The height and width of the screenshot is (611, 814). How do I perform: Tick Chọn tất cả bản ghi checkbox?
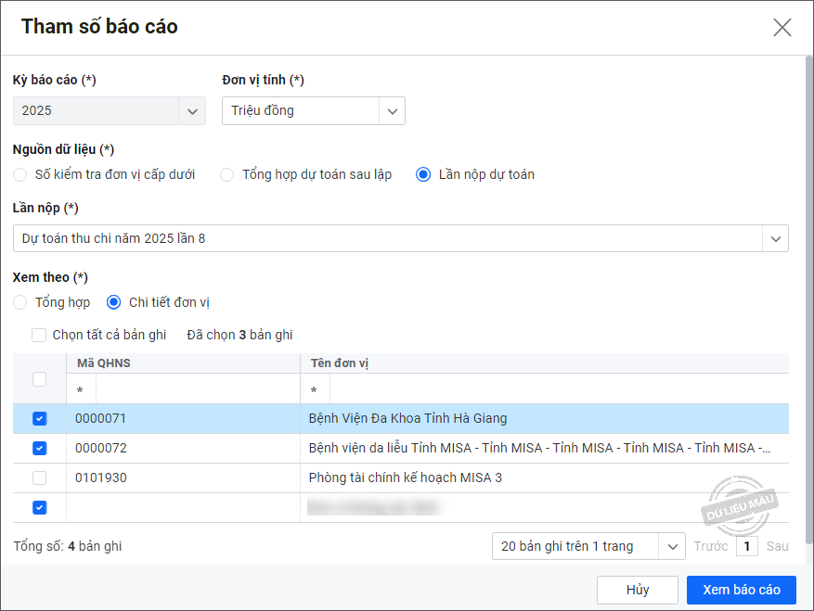click(38, 335)
